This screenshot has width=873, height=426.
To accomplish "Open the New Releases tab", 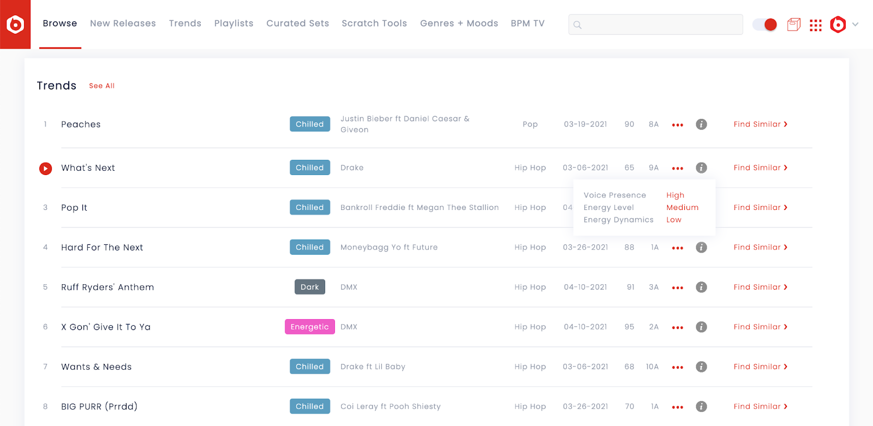I will [123, 23].
